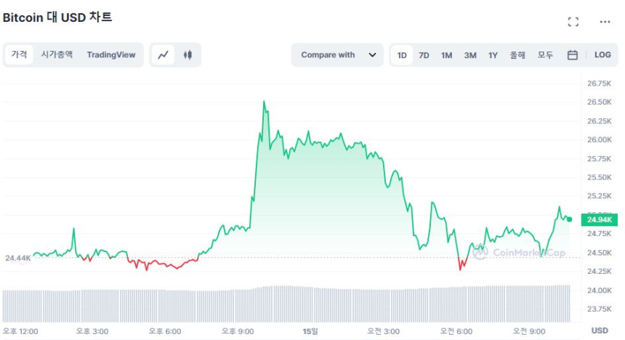625x340 pixels.
Task: Select the 7D time range
Action: coord(424,55)
